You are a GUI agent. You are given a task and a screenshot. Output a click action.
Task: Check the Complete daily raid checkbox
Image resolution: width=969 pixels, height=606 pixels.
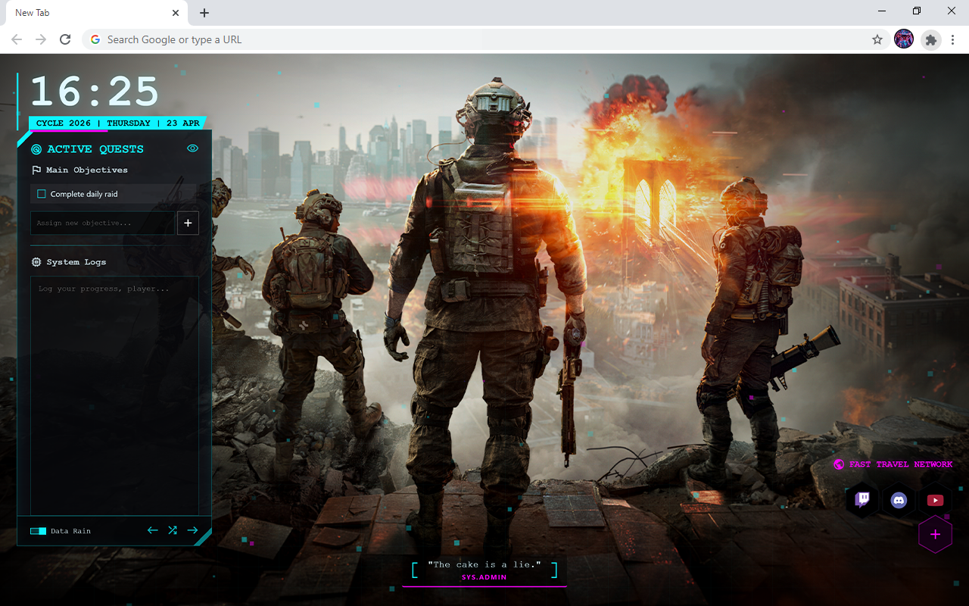click(x=42, y=194)
